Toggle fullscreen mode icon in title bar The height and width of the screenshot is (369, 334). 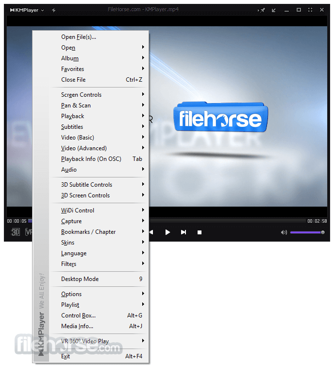point(310,10)
